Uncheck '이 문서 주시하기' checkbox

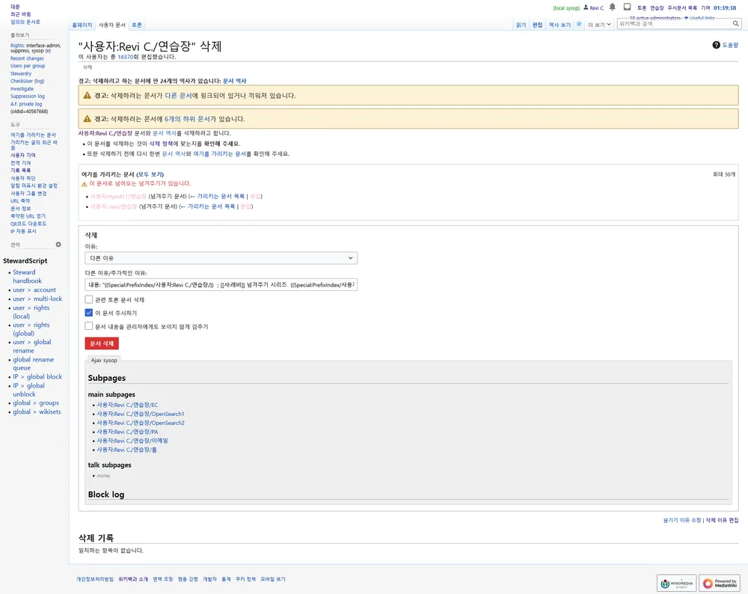(x=89, y=313)
